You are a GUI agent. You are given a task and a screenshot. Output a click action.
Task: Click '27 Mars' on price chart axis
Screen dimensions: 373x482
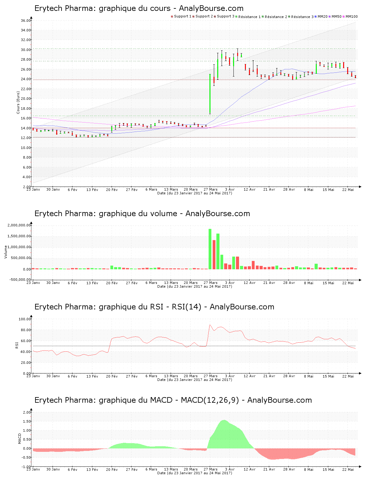[x=210, y=189]
